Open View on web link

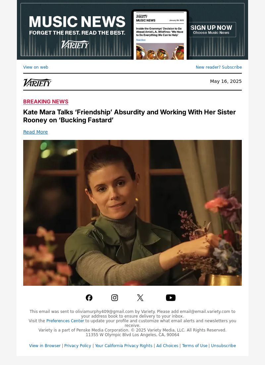click(35, 67)
